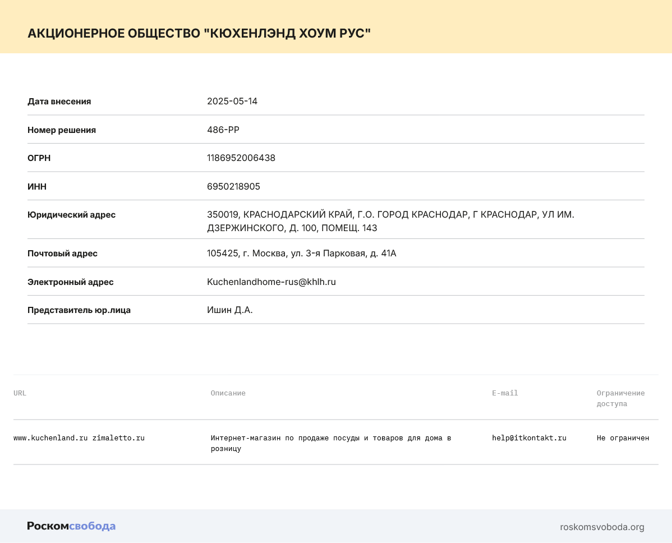
Task: Click the table email help@itkontakt.ru
Action: [530, 438]
